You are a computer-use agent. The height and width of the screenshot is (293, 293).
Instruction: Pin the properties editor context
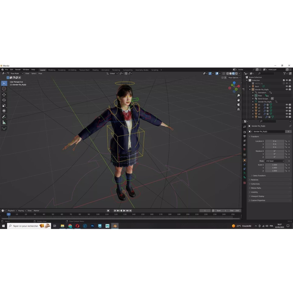tap(290, 126)
